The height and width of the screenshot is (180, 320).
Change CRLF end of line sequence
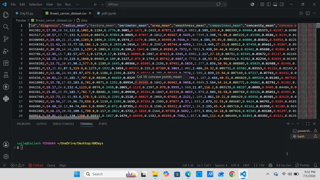tap(246, 165)
